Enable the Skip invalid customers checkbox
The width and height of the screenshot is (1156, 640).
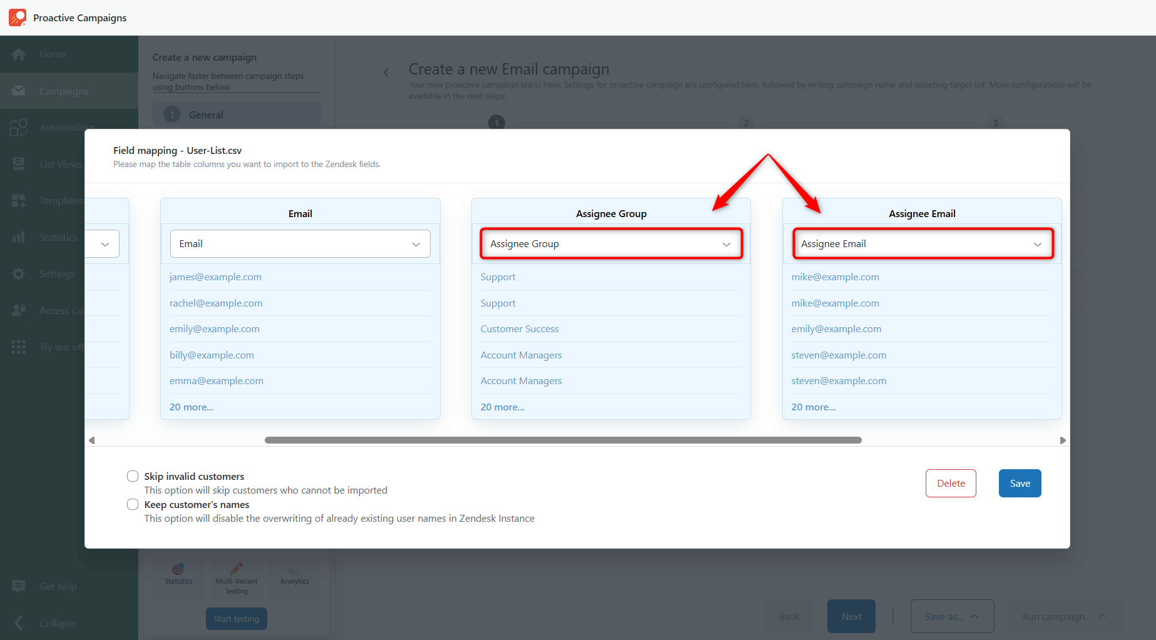tap(132, 475)
